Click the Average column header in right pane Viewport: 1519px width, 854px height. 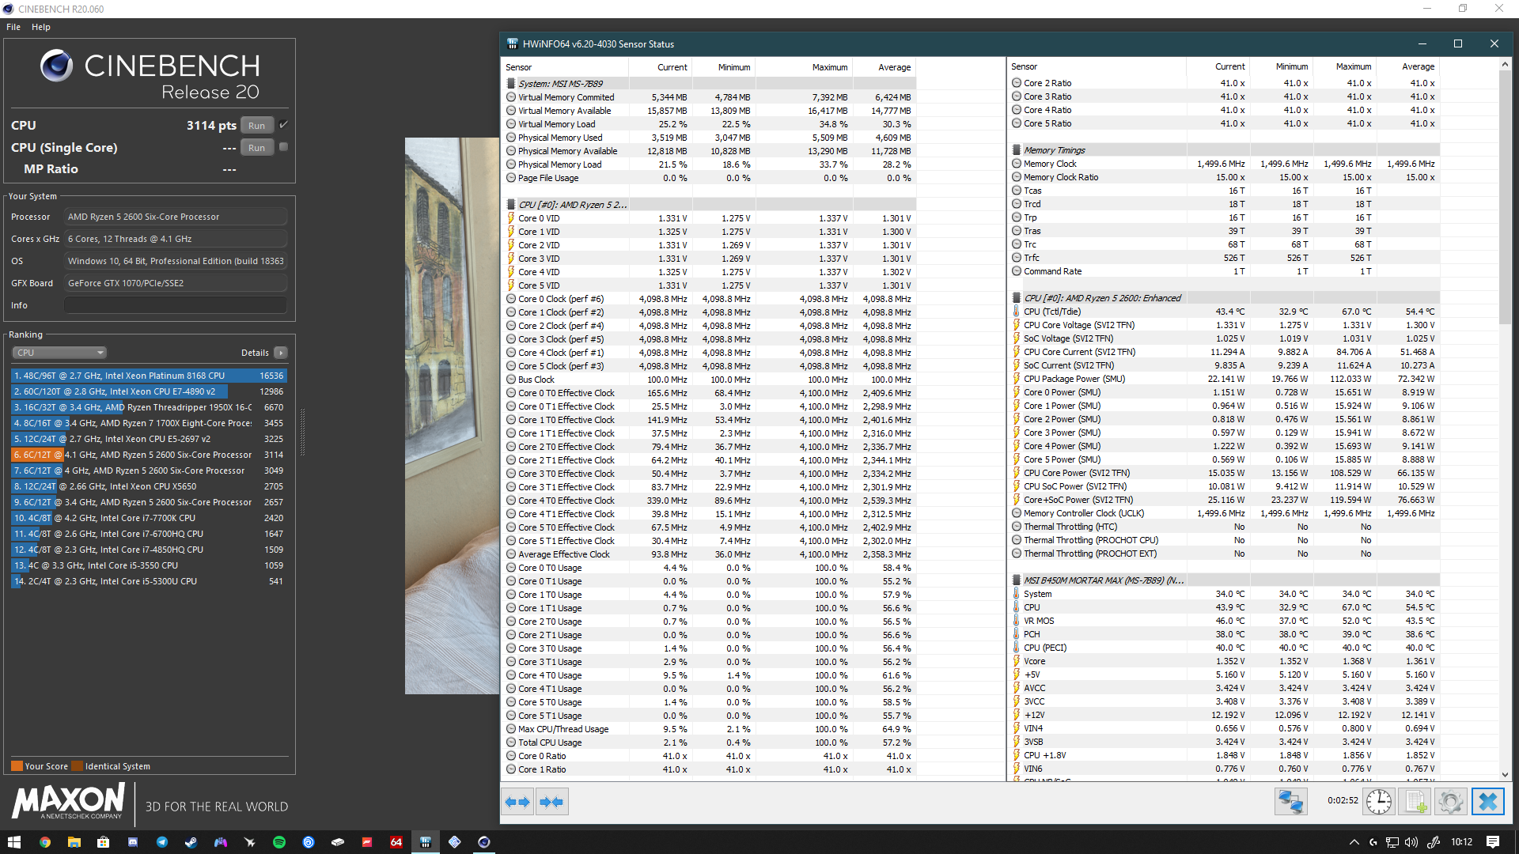tap(1407, 66)
